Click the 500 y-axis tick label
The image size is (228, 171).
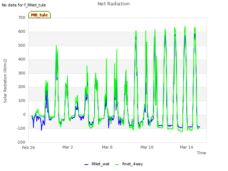22,45
